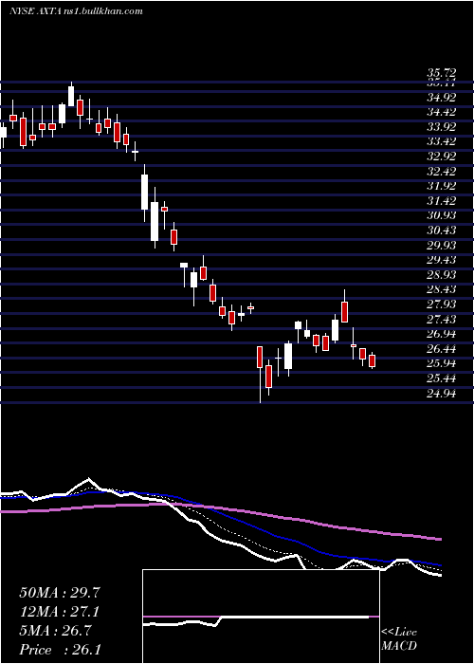Select the 32.42 price axis label

point(441,172)
